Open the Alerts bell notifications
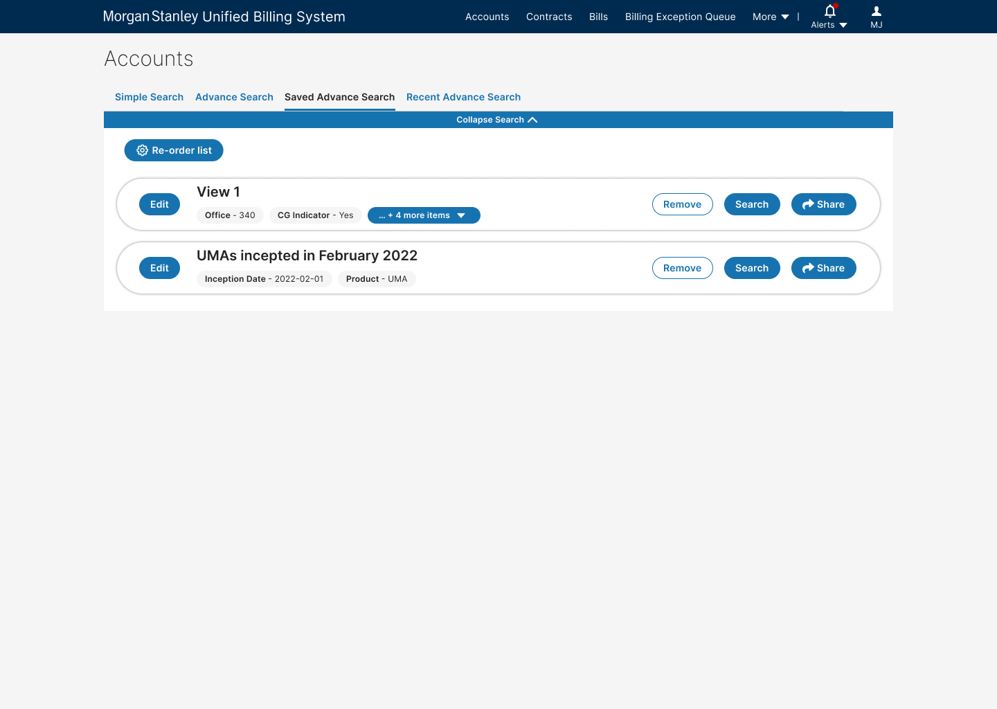This screenshot has width=997, height=709. pyautogui.click(x=829, y=17)
